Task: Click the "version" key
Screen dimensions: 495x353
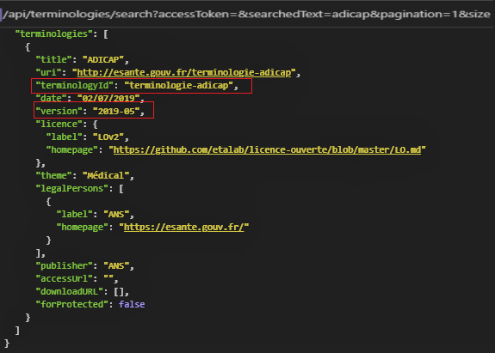Action: [x=59, y=112]
